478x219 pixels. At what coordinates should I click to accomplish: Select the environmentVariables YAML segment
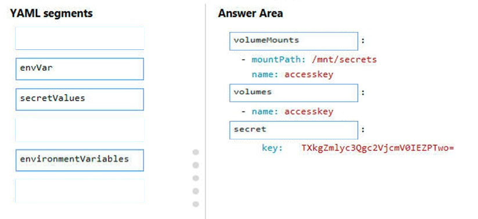coord(80,160)
